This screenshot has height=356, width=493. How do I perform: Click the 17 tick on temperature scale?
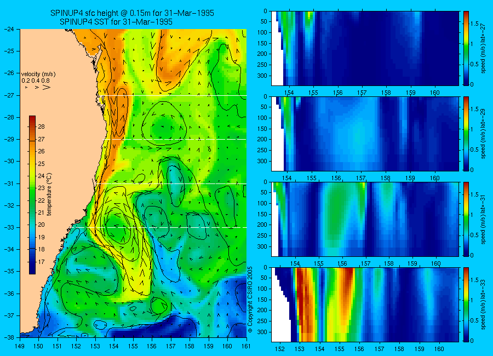41,262
